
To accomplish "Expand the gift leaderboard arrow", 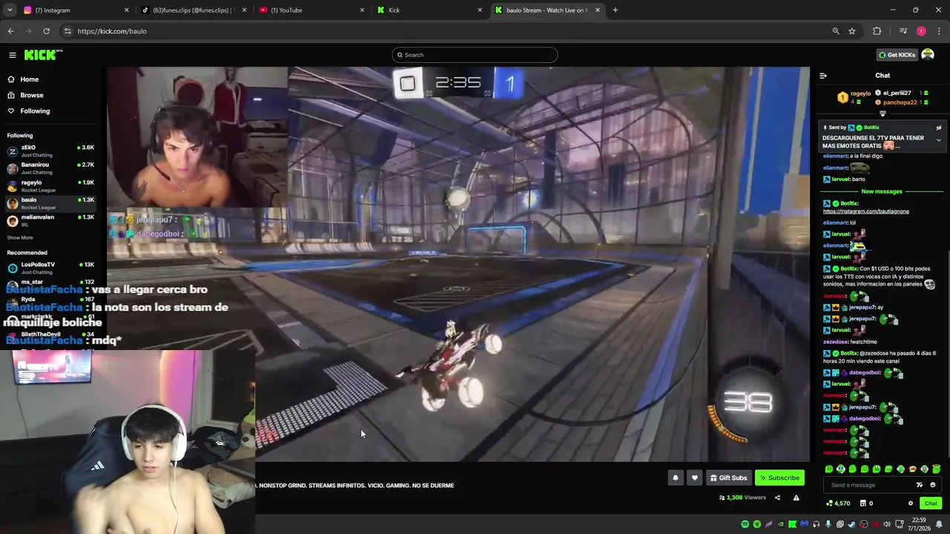I will tap(882, 113).
